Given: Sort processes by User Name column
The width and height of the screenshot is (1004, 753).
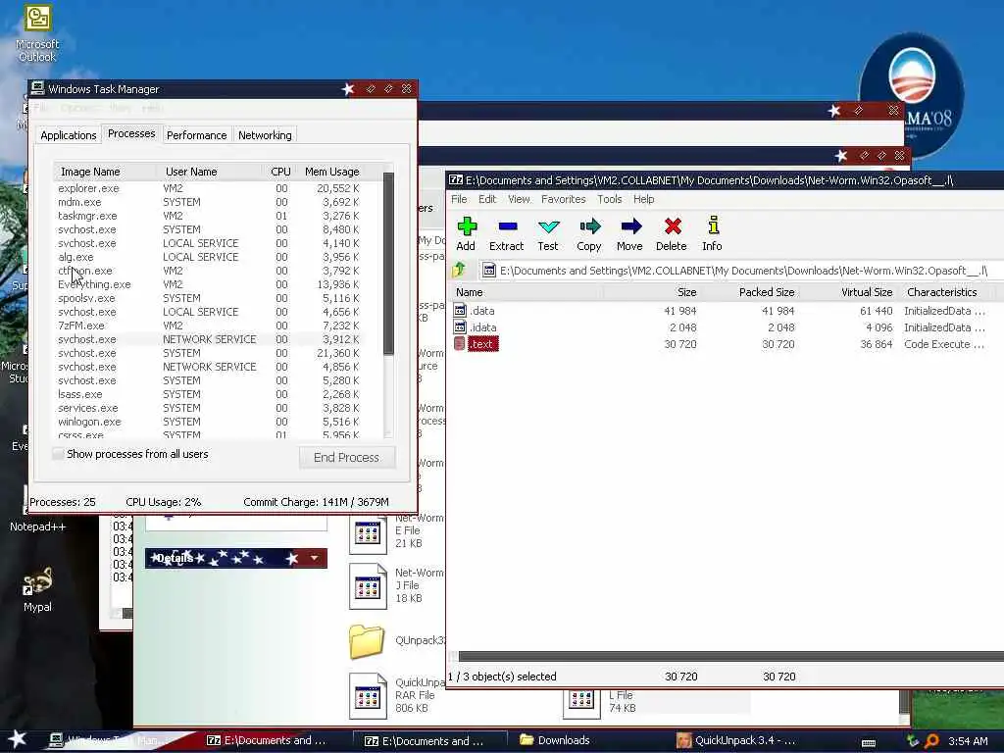Looking at the screenshot, I should [x=209, y=172].
